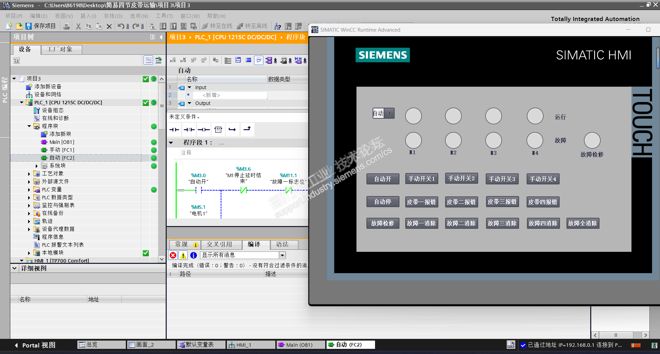Click the delete X icon in toolbar

coord(109,26)
